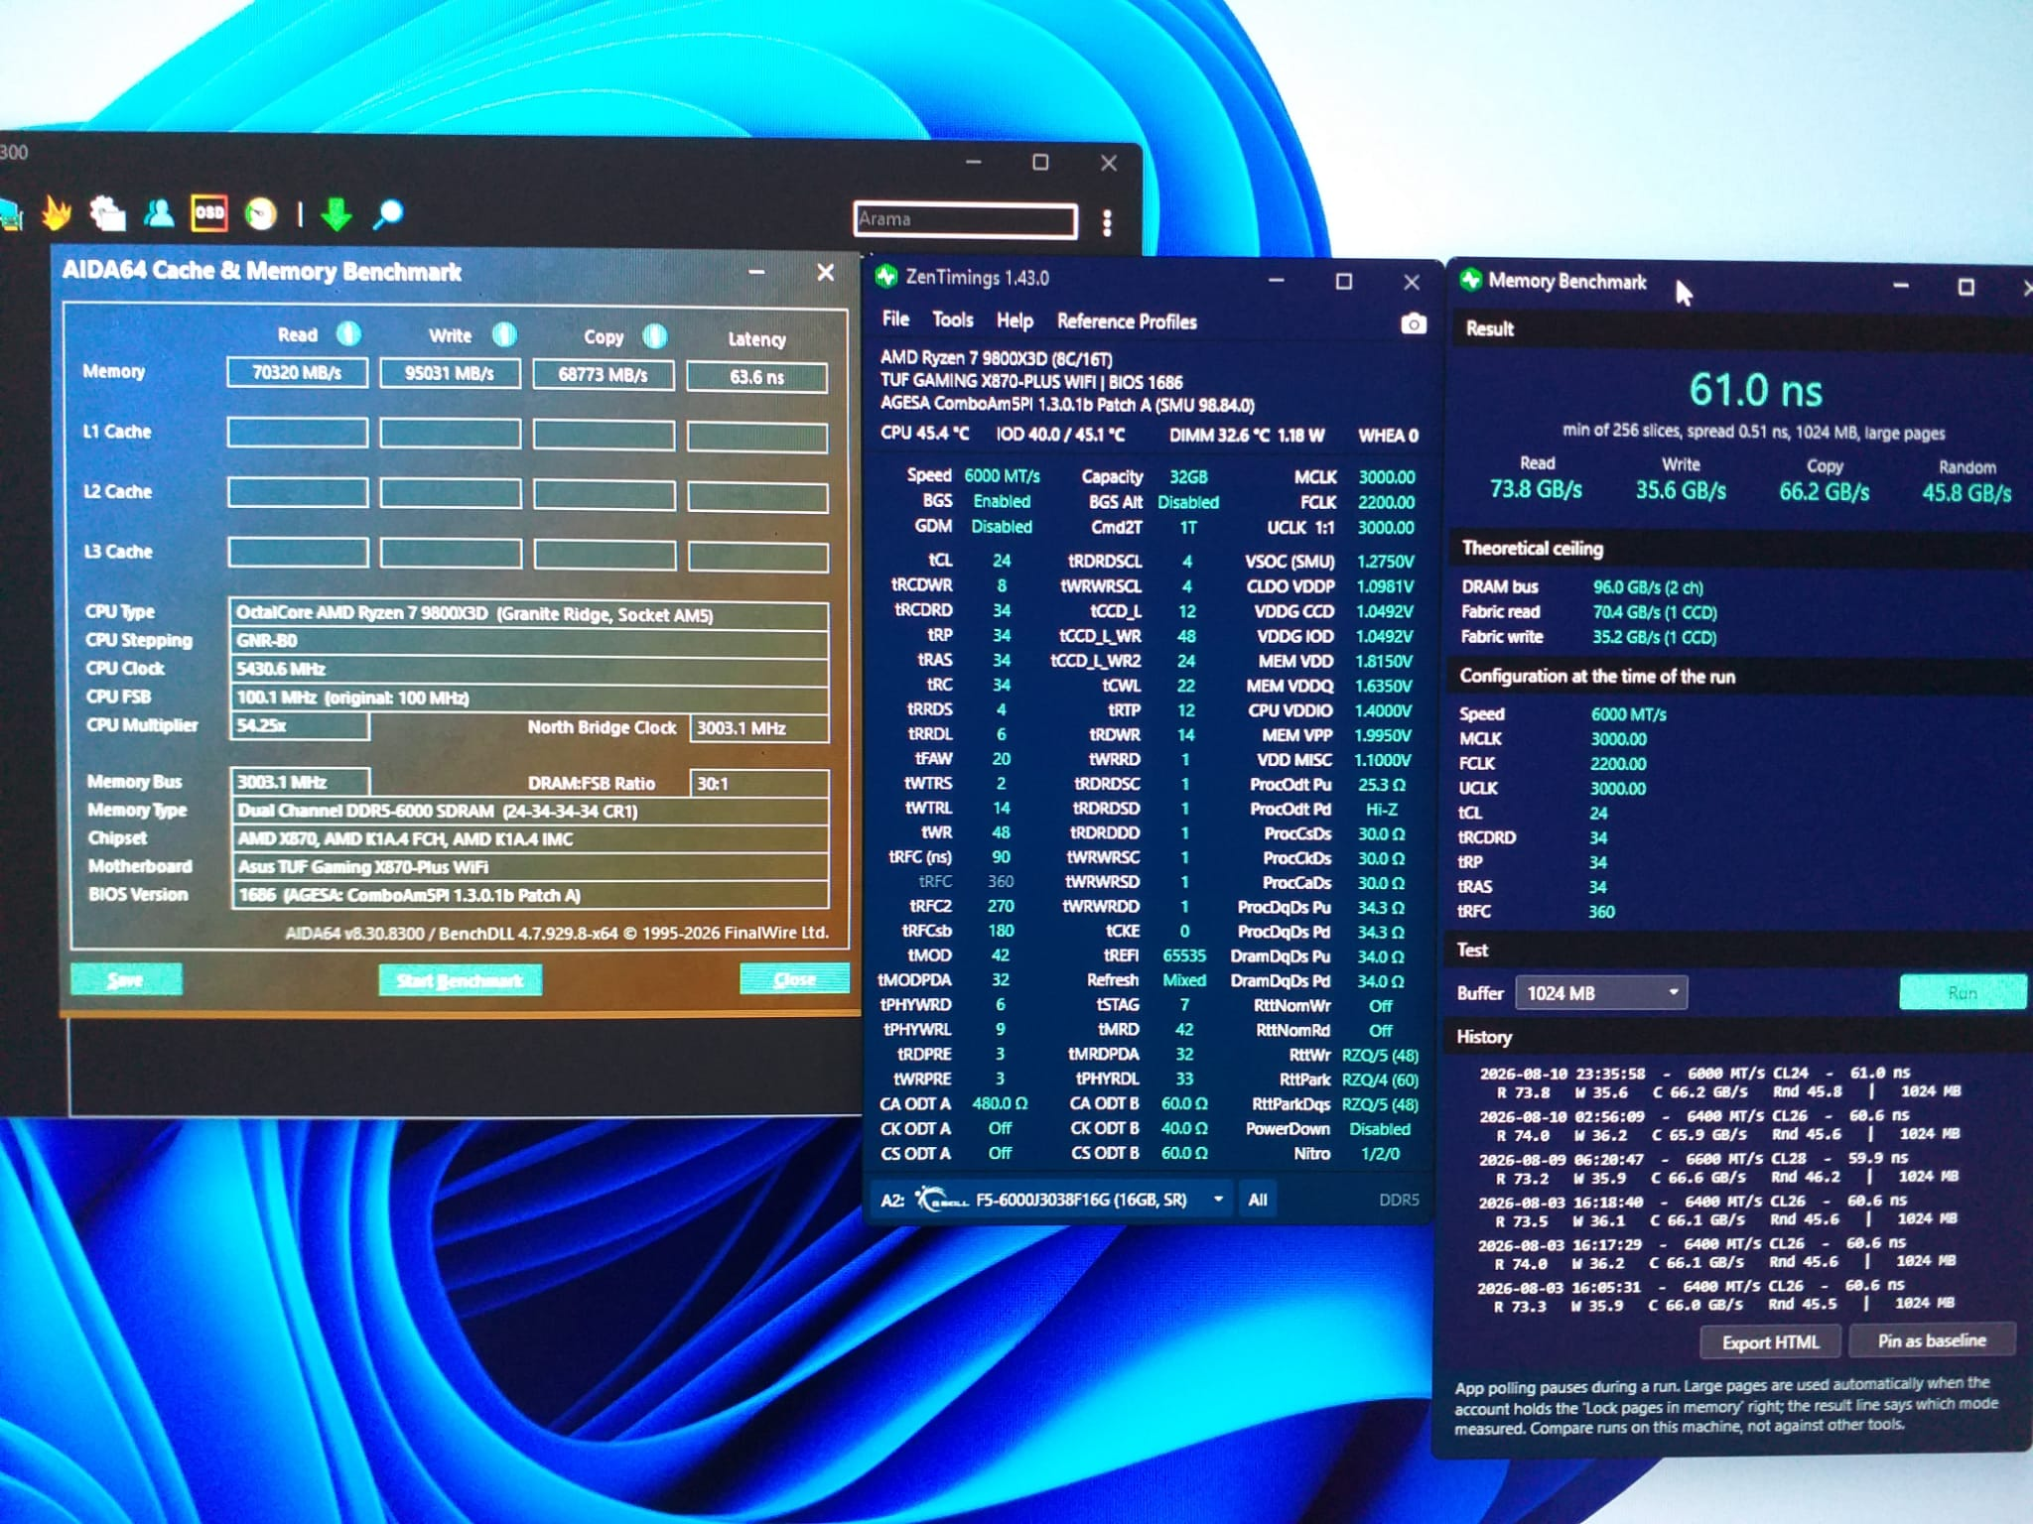This screenshot has height=1524, width=2033.
Task: Click the Memory Read value 70320 MB/s
Action: click(297, 372)
